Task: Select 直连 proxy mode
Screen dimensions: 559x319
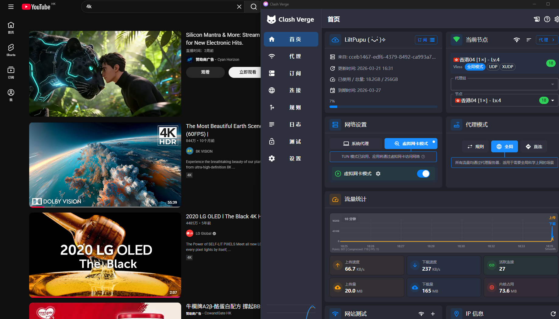Action: click(x=534, y=147)
